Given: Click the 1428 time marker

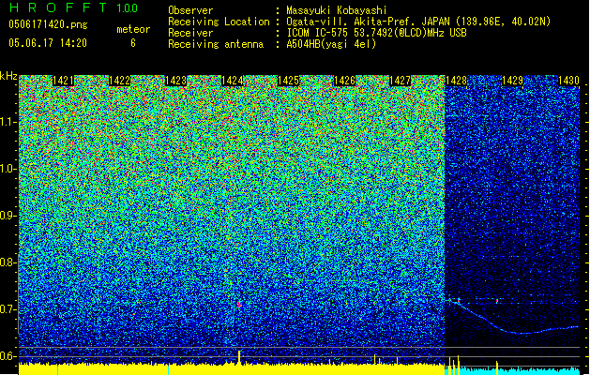Looking at the screenshot, I should point(456,81).
